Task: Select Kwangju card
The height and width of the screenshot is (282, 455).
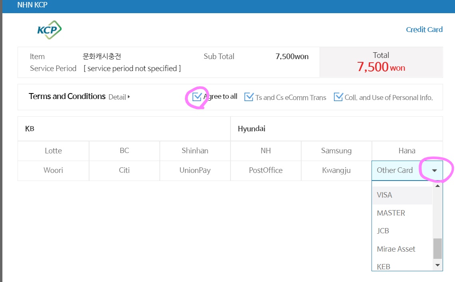Action: [336, 171]
